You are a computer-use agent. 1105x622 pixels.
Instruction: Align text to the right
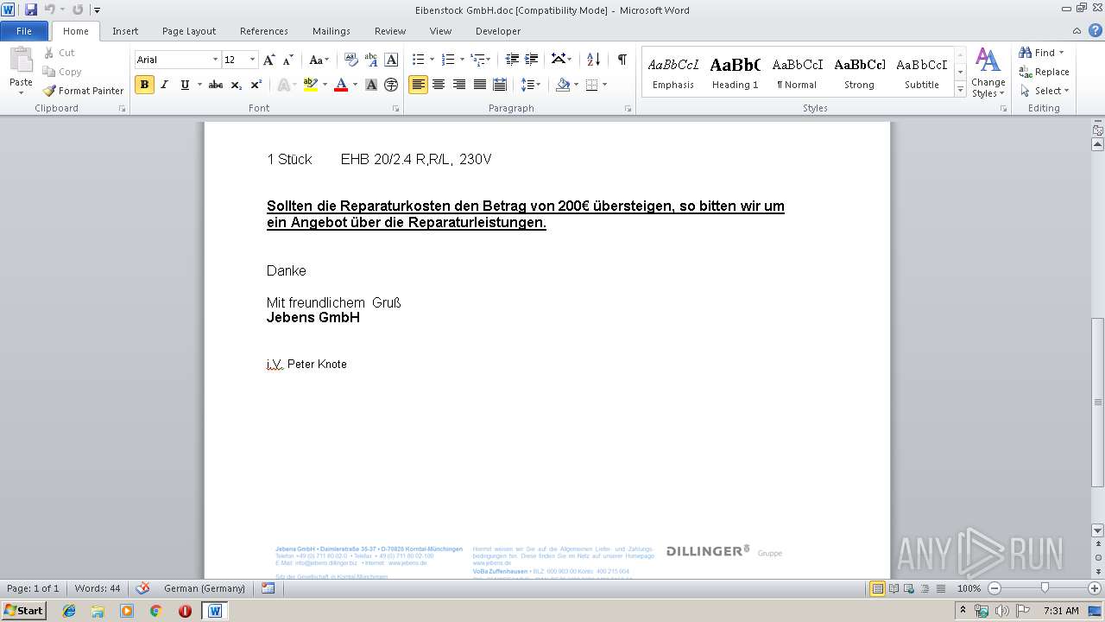pyautogui.click(x=459, y=85)
